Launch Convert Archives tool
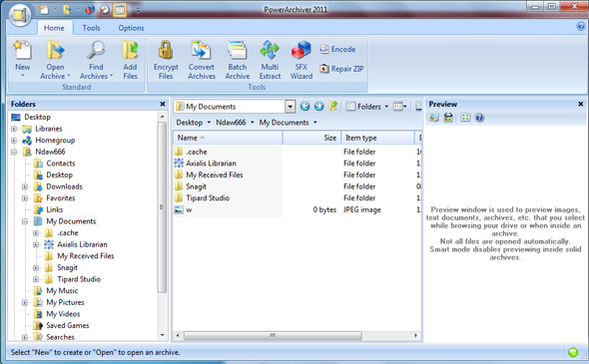 point(202,60)
